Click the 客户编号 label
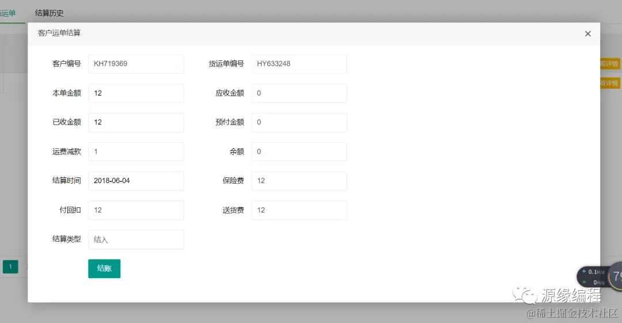This screenshot has width=622, height=323. [67, 63]
